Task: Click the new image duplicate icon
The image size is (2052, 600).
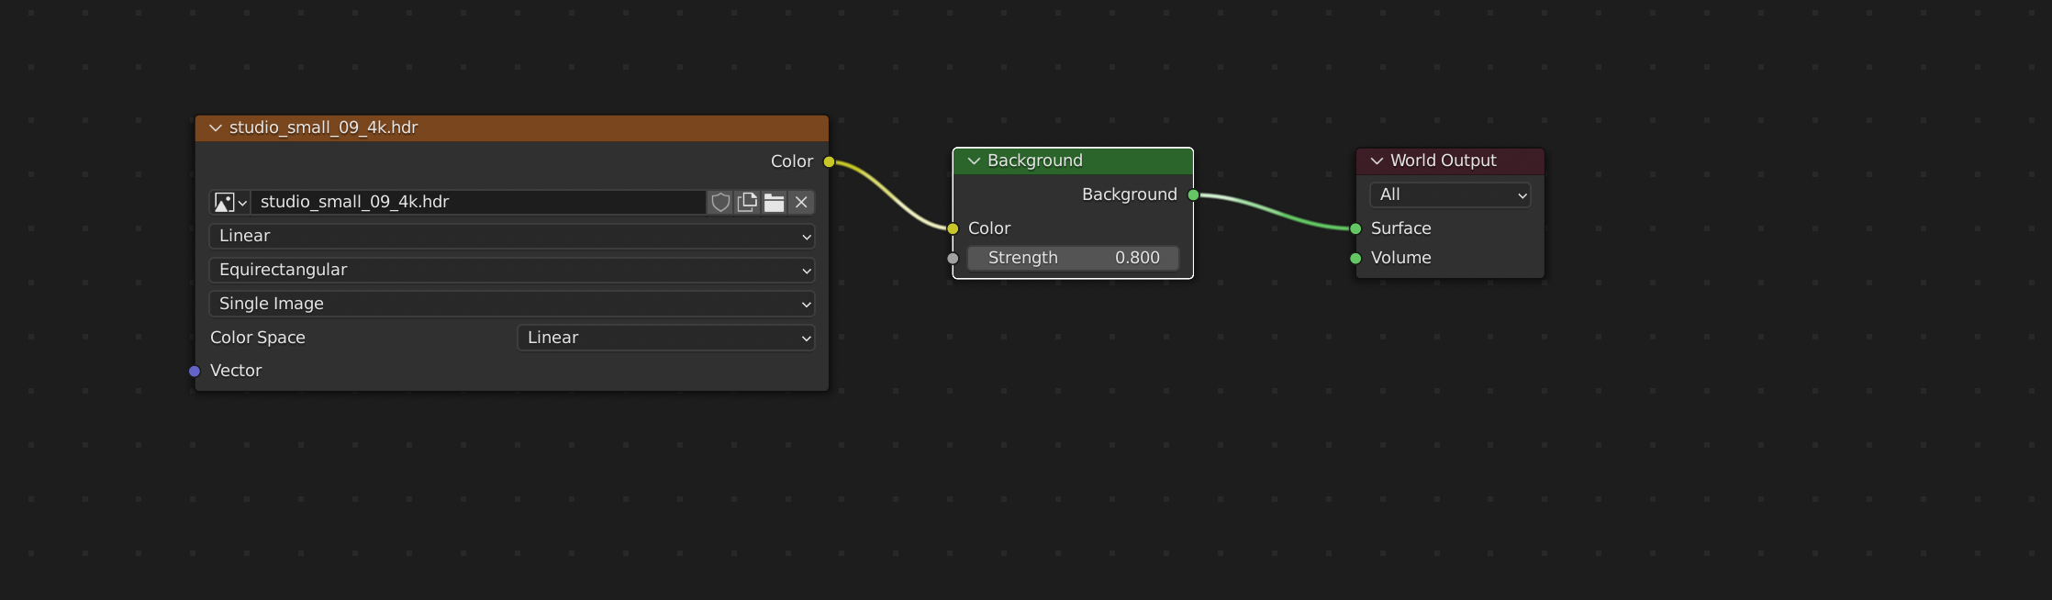Action: [747, 203]
